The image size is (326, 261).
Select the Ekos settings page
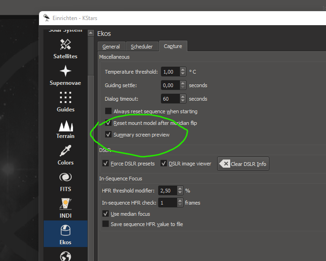click(x=65, y=234)
